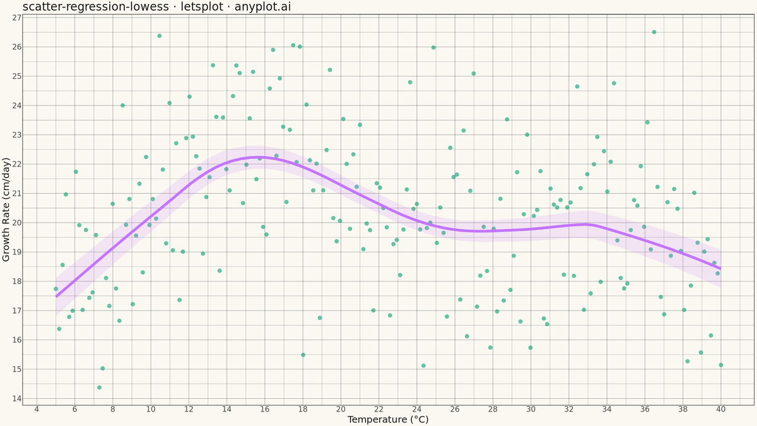Click the highest green scatter point
757x426 pixels.
(x=654, y=32)
